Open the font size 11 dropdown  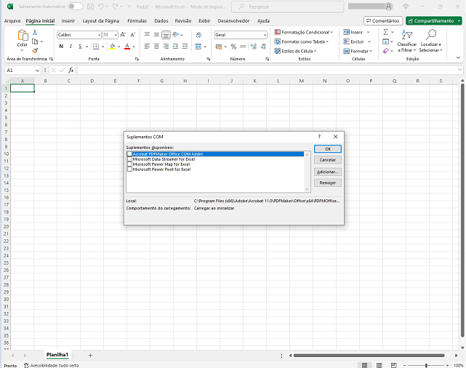[116, 35]
